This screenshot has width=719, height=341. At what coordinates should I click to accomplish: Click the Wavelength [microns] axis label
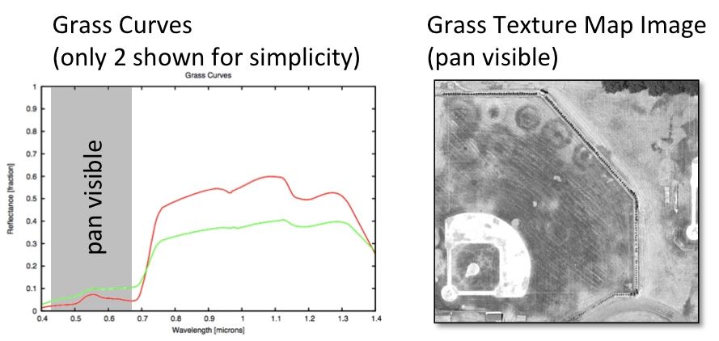point(207,330)
